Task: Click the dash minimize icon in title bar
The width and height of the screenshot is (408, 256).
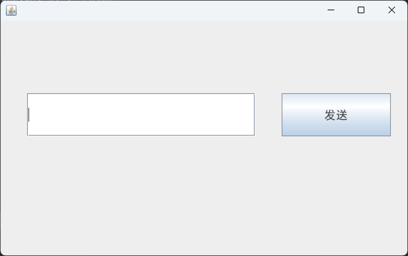Action: pos(331,10)
